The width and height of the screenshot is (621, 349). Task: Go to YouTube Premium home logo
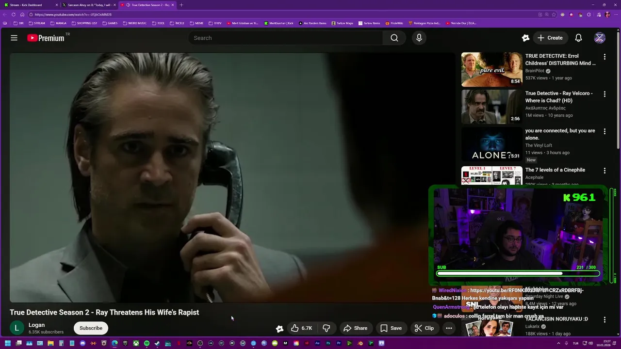[x=46, y=38]
